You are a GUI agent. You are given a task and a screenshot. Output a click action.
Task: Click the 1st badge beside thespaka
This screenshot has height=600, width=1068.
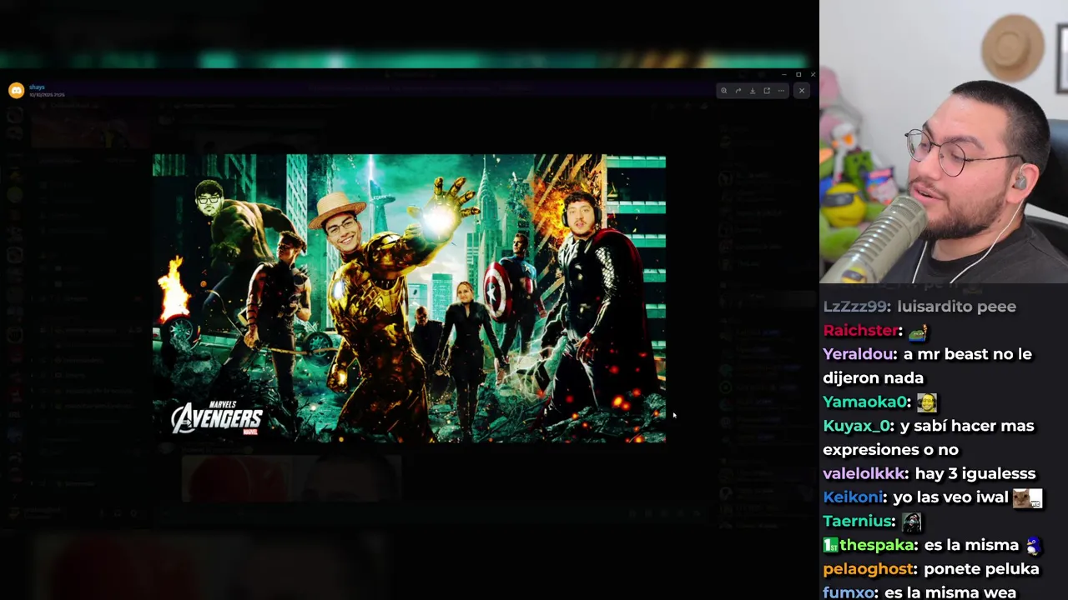tap(830, 545)
